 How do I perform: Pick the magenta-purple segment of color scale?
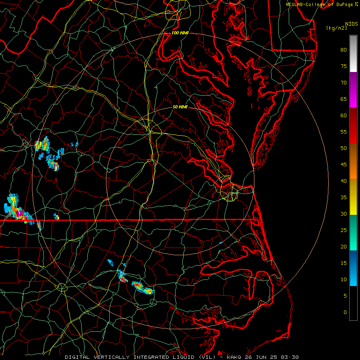pyautogui.click(x=353, y=90)
